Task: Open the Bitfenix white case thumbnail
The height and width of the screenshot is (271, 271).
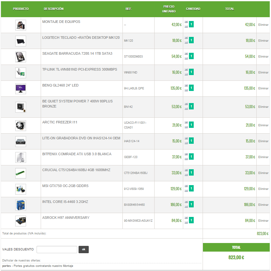Action: coord(21,157)
